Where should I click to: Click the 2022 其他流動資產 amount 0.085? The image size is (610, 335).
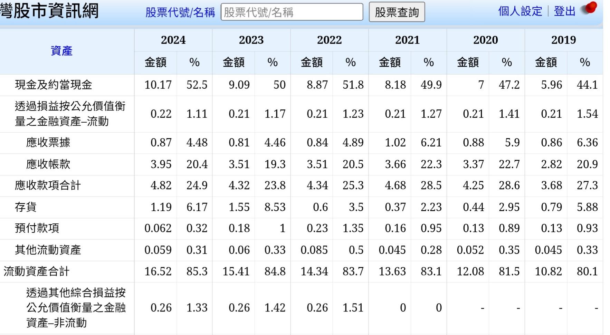314,250
